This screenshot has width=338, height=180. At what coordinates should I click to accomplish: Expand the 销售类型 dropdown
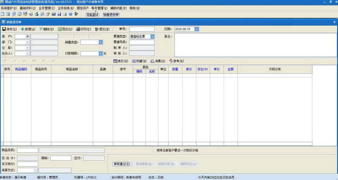(x=101, y=42)
